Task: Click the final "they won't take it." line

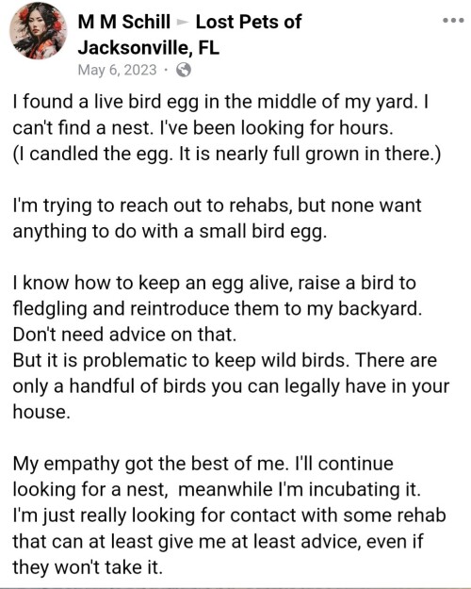Action: (88, 567)
